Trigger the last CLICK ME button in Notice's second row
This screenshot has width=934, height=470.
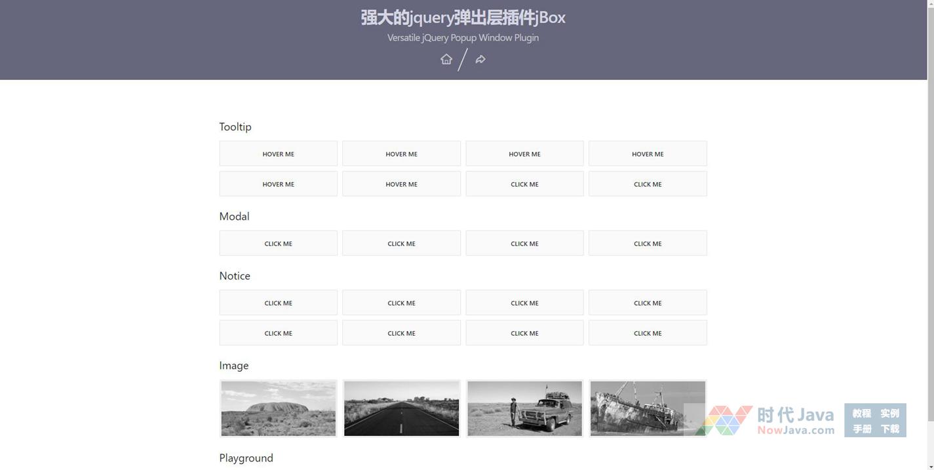(x=648, y=333)
